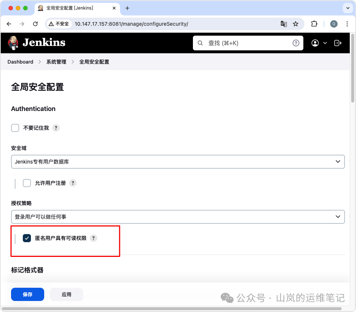
Task: Click the help icon next to 匿名用户具有可读权限
Action: [x=94, y=238]
